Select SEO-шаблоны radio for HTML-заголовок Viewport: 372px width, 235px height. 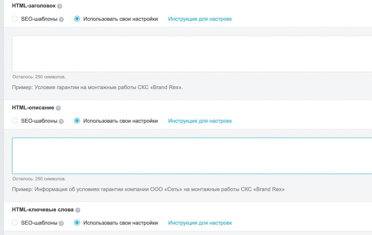[15, 19]
